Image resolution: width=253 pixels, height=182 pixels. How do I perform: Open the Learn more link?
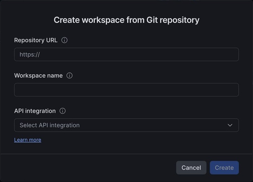click(28, 140)
